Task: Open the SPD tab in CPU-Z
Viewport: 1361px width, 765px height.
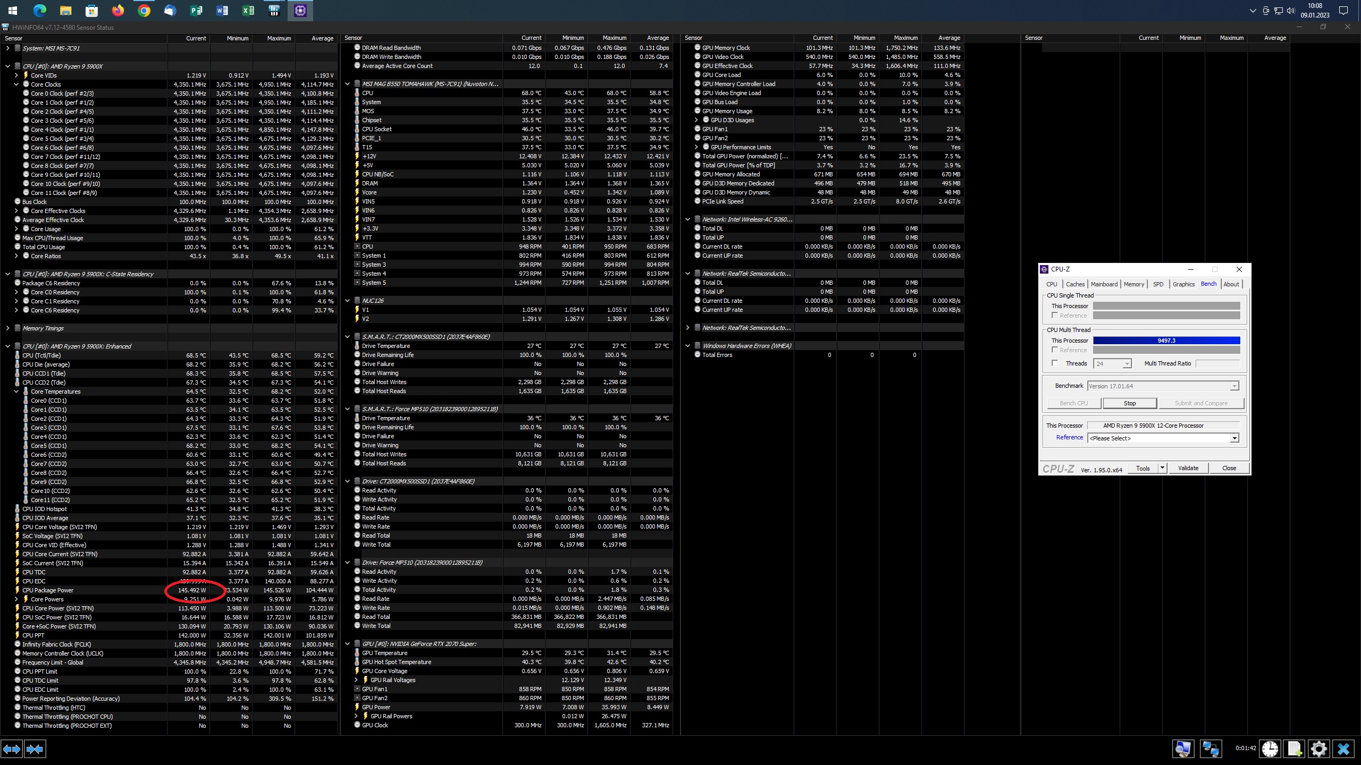Action: 1158,284
